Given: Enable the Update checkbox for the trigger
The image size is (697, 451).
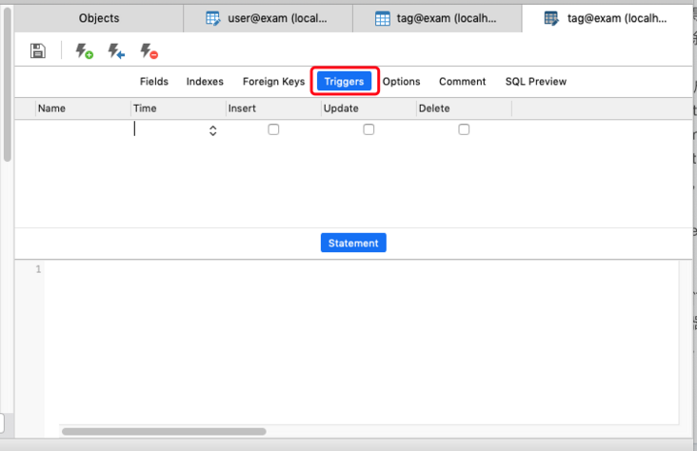Looking at the screenshot, I should (x=368, y=129).
